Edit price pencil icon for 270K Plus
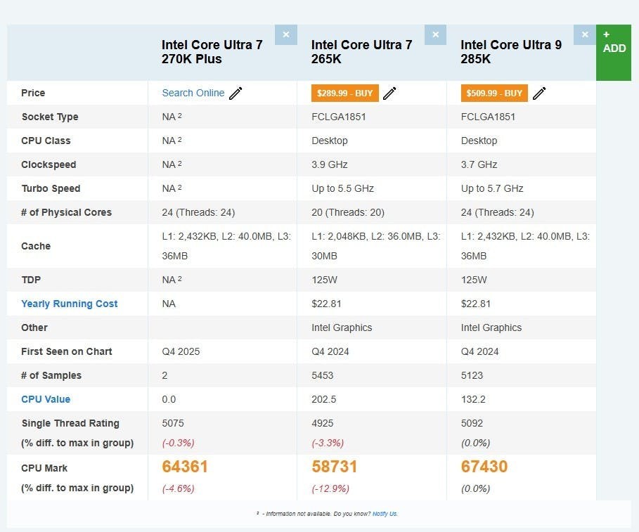The height and width of the screenshot is (532, 639). [235, 93]
